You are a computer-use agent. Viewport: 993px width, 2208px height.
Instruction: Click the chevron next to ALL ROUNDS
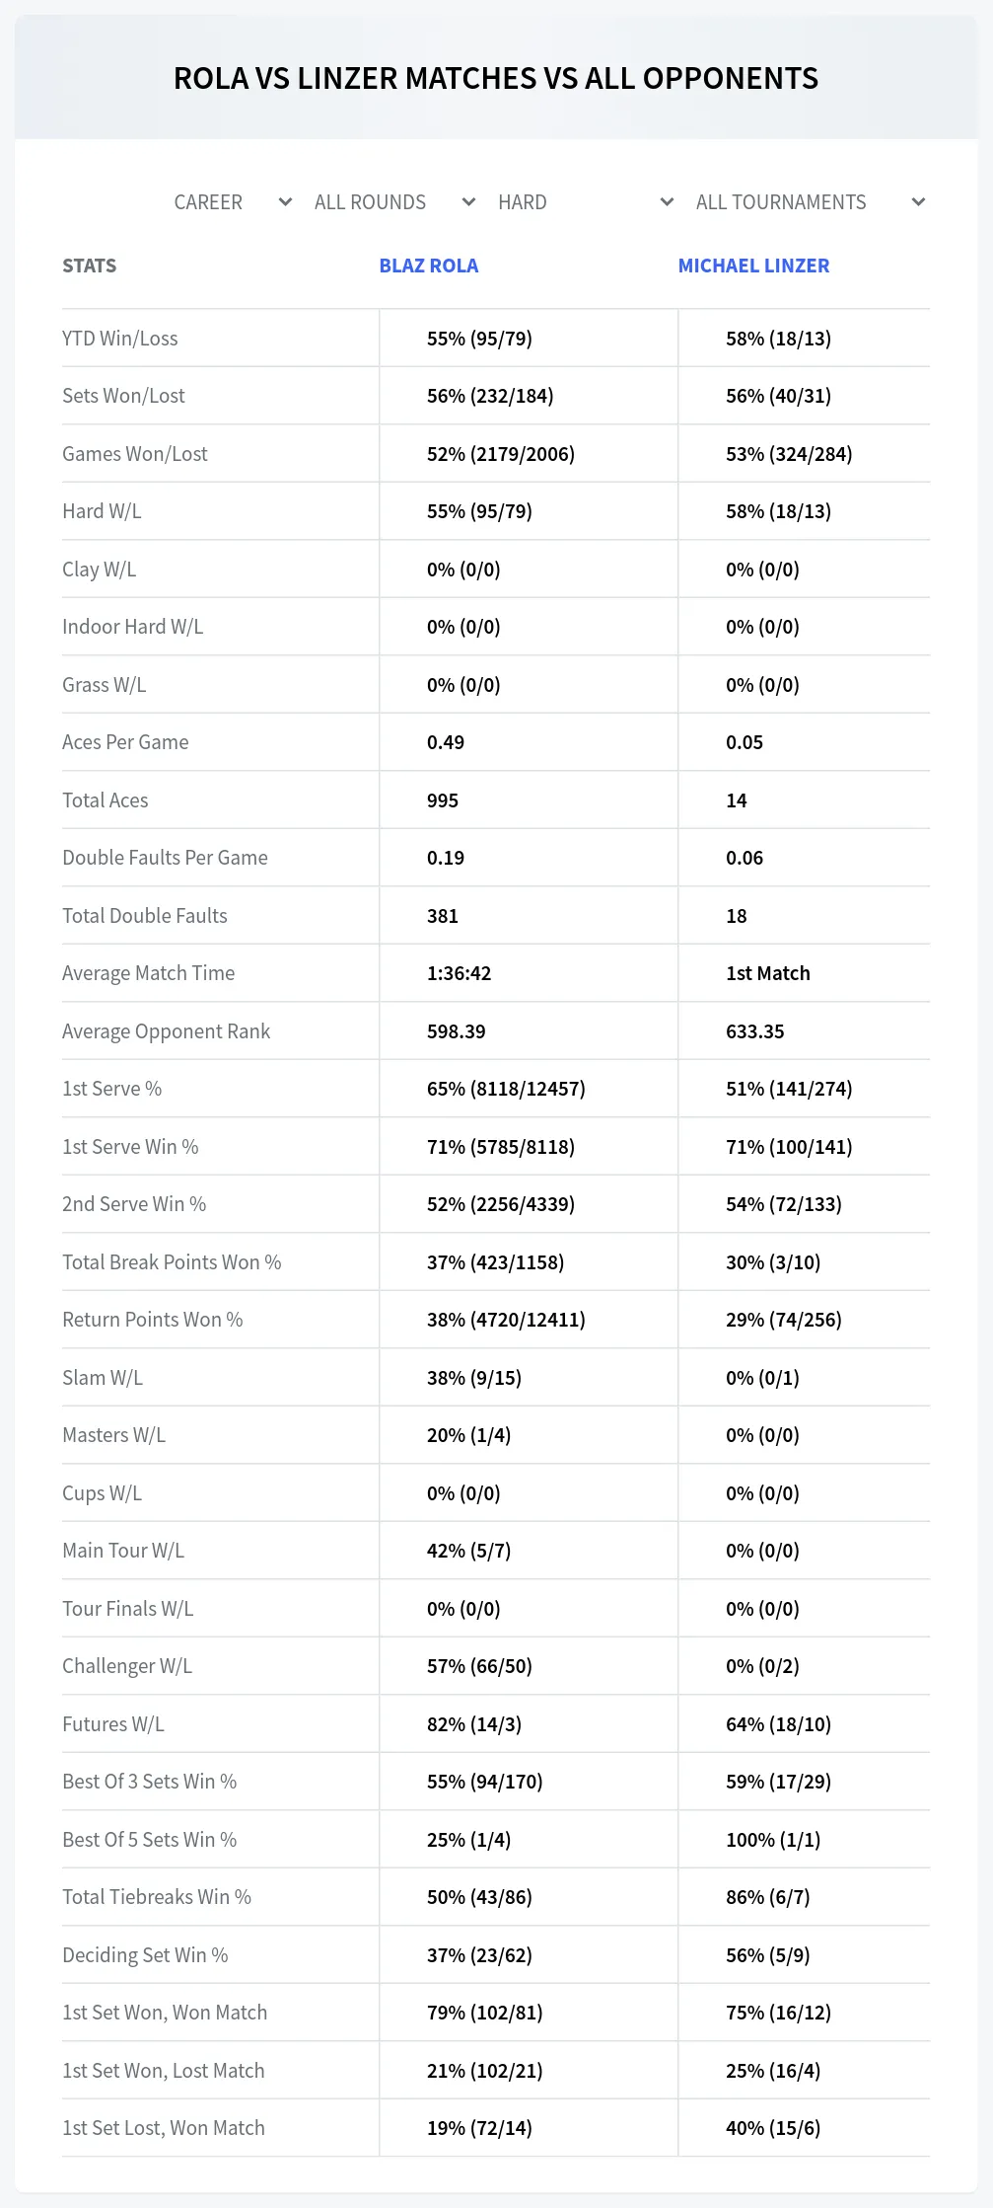point(468,202)
